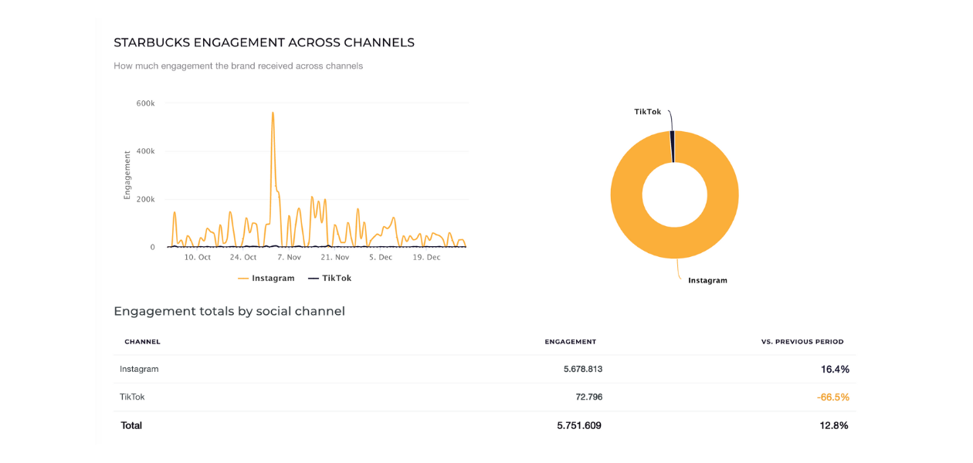Click the Total row label
Image resolution: width=973 pixels, height=463 pixels.
coord(131,425)
